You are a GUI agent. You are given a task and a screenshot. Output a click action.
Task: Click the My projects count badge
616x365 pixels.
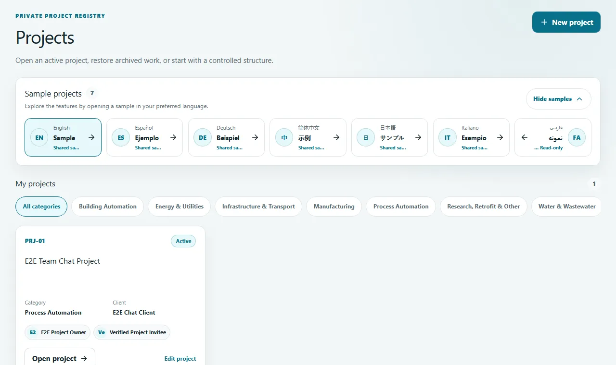click(594, 184)
